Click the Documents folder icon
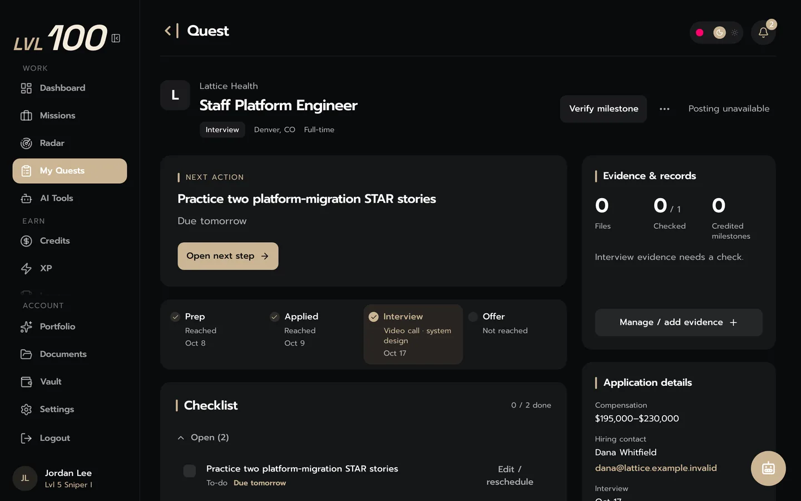Screen dimensions: 801x501 [x=26, y=354]
